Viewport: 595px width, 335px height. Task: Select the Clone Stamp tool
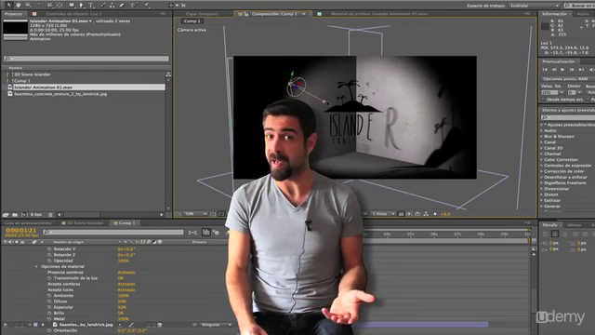pos(112,5)
